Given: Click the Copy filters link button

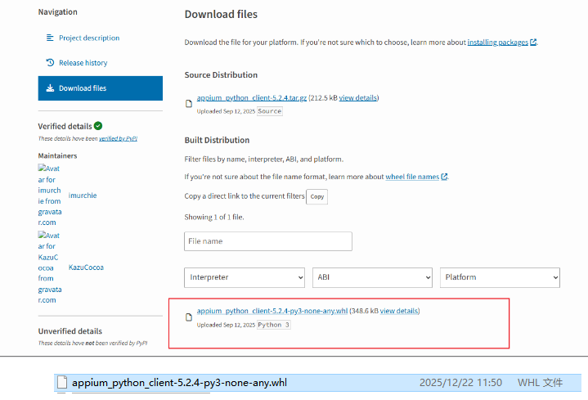Looking at the screenshot, I should [316, 196].
